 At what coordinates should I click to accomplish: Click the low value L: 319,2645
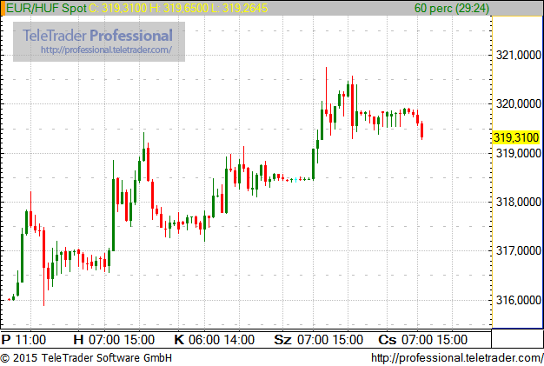pyautogui.click(x=239, y=8)
